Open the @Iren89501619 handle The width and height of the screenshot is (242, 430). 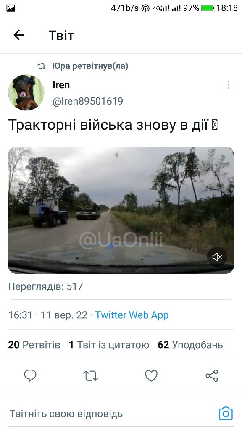point(88,101)
